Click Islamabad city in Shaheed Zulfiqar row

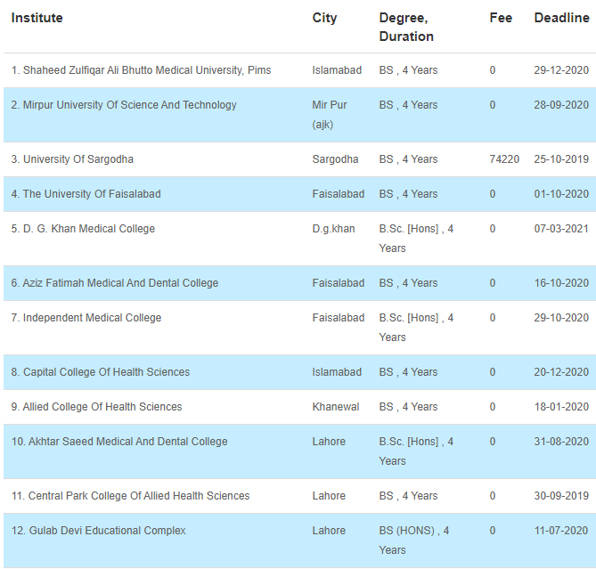337,70
